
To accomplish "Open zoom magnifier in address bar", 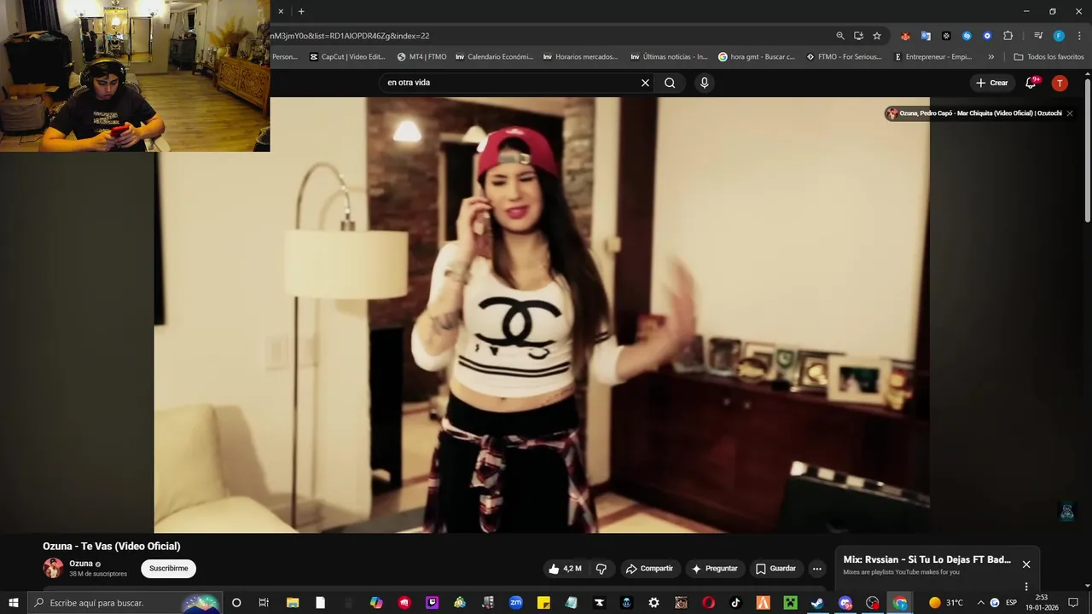I will (840, 36).
